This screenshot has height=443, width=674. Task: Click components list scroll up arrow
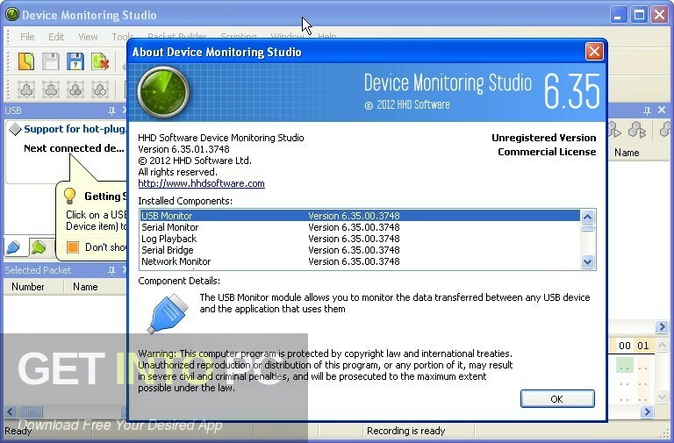tap(588, 217)
